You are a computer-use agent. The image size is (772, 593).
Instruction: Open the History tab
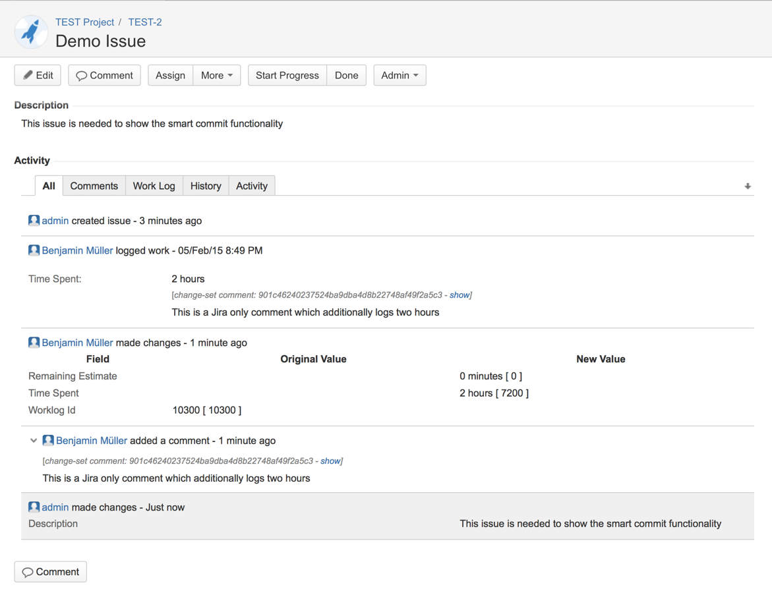pos(206,186)
